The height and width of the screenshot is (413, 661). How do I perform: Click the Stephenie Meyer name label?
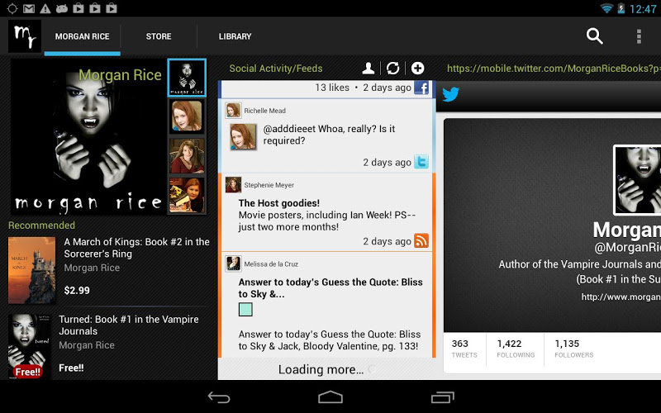(269, 185)
